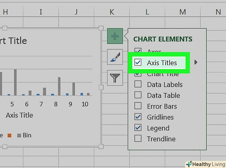Select column K header
226x168 pixels.
coord(112,12)
